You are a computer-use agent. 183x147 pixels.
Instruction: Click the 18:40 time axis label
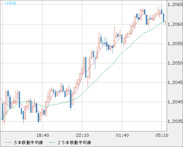(43, 135)
